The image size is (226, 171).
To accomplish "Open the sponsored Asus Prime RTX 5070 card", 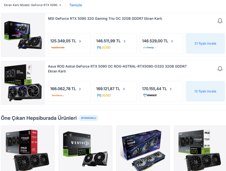I will [x=200, y=148].
